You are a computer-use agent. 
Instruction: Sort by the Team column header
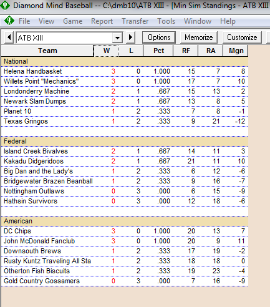click(47, 51)
